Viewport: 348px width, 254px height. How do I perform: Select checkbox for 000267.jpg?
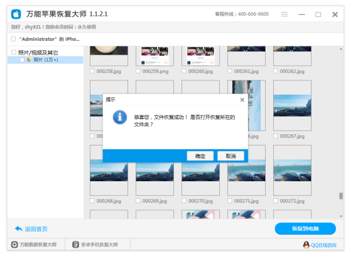(x=276, y=136)
